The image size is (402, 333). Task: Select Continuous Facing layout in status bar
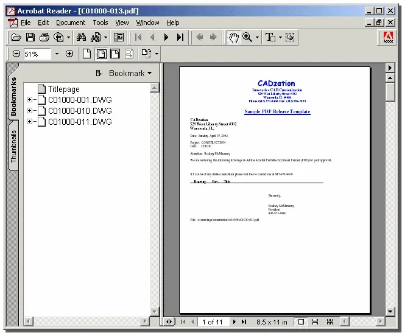pos(330,321)
